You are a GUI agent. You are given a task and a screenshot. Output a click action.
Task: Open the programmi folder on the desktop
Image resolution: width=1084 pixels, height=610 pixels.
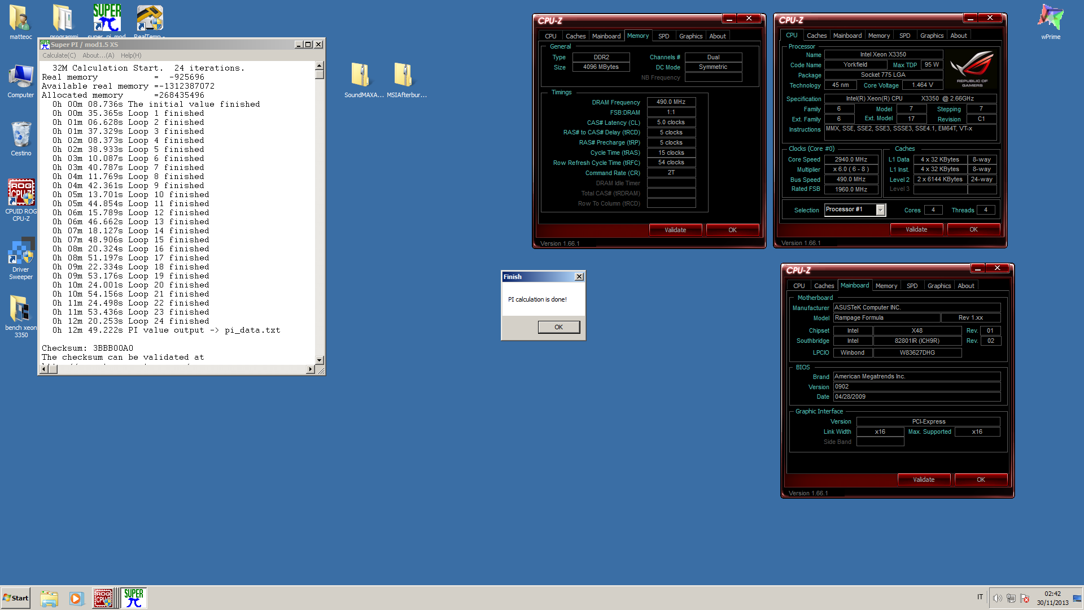pos(63,20)
